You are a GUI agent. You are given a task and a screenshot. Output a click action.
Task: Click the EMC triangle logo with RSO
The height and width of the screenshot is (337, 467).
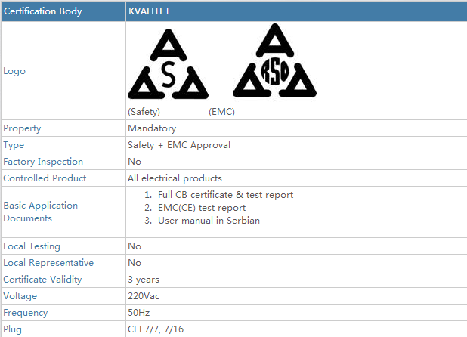274,60
